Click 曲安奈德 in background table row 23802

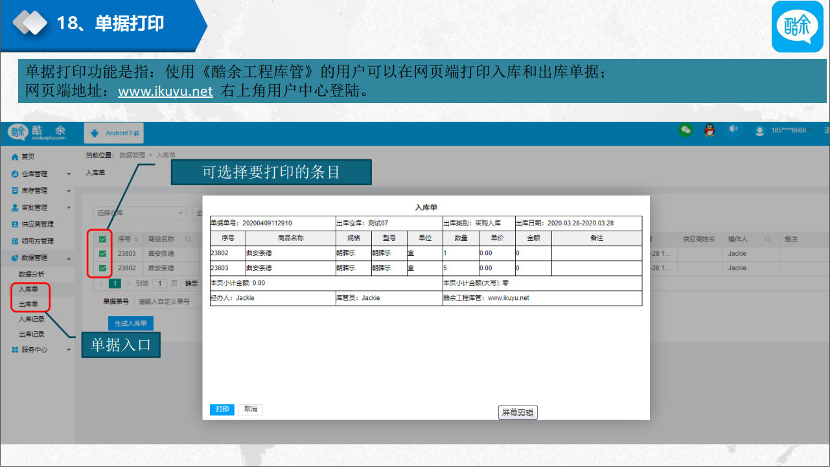tap(161, 268)
